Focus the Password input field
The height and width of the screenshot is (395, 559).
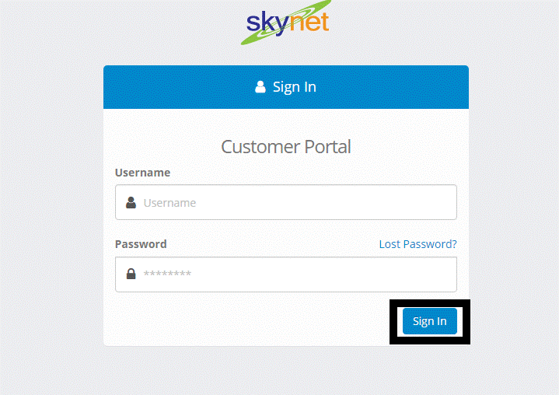point(286,274)
